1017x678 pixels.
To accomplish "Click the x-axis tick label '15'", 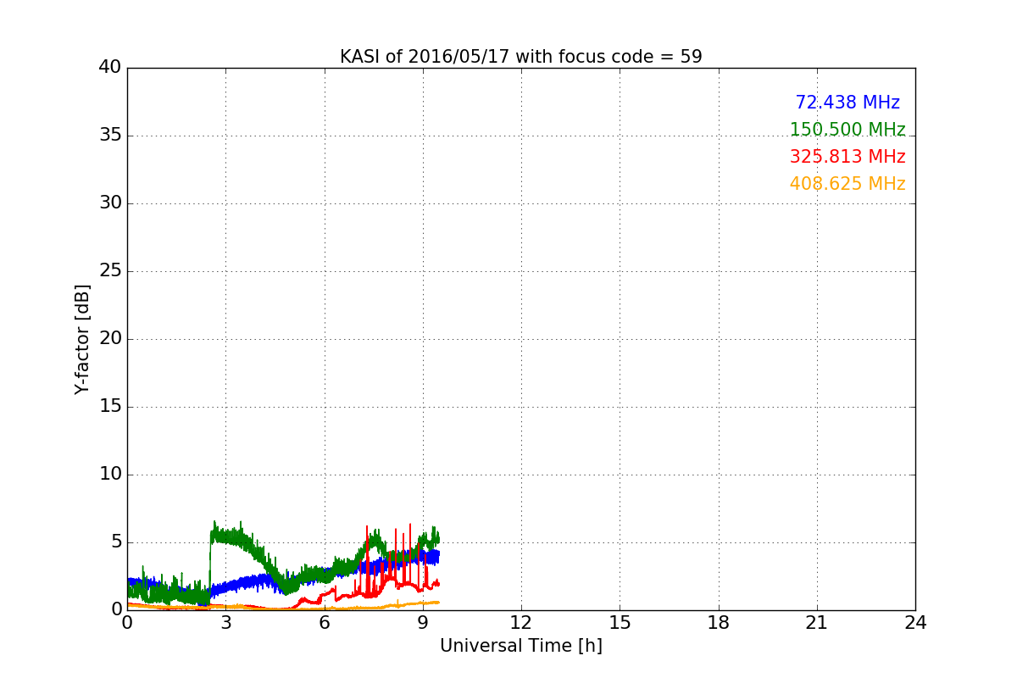I will pos(620,623).
